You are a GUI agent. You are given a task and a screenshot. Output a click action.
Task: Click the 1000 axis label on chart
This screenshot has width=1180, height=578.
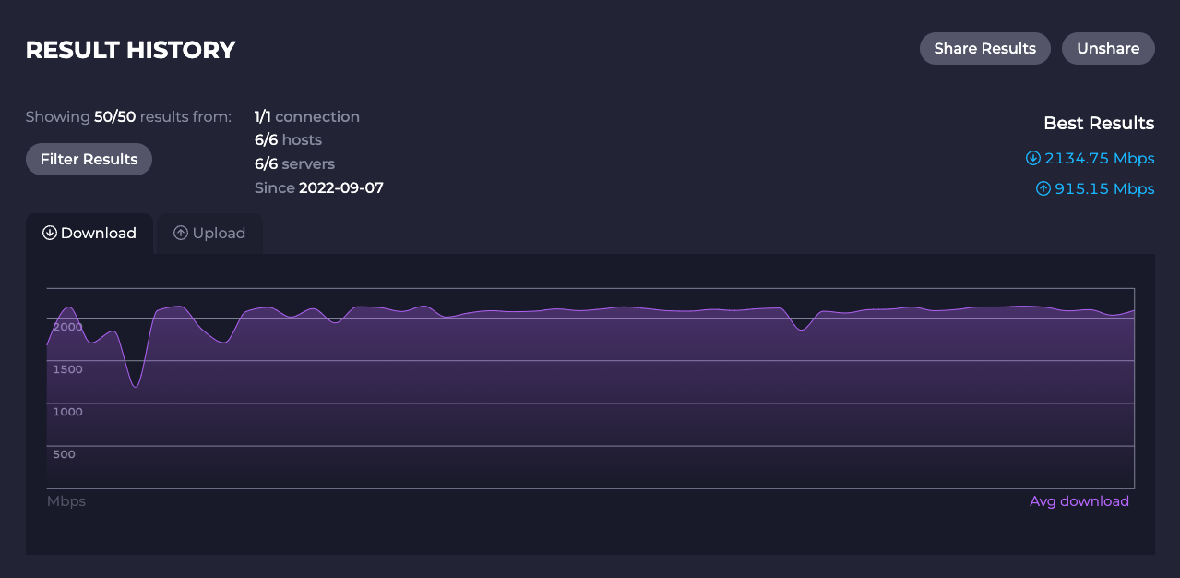(x=67, y=412)
